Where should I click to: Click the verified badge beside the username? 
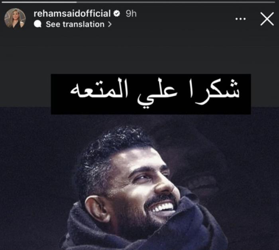[x=117, y=14]
